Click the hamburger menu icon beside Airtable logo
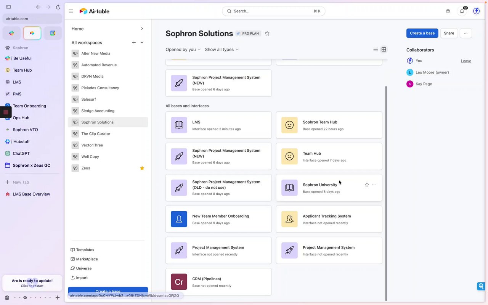The height and width of the screenshot is (305, 488). click(71, 11)
